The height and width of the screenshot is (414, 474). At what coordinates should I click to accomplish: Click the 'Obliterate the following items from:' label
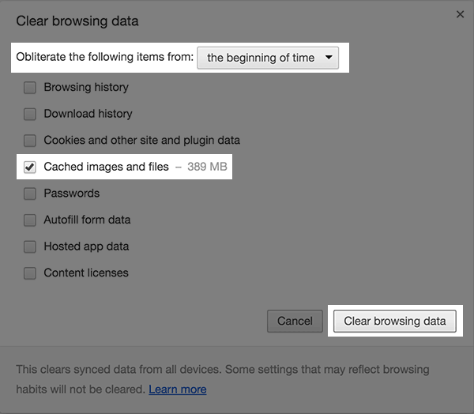pyautogui.click(x=104, y=57)
